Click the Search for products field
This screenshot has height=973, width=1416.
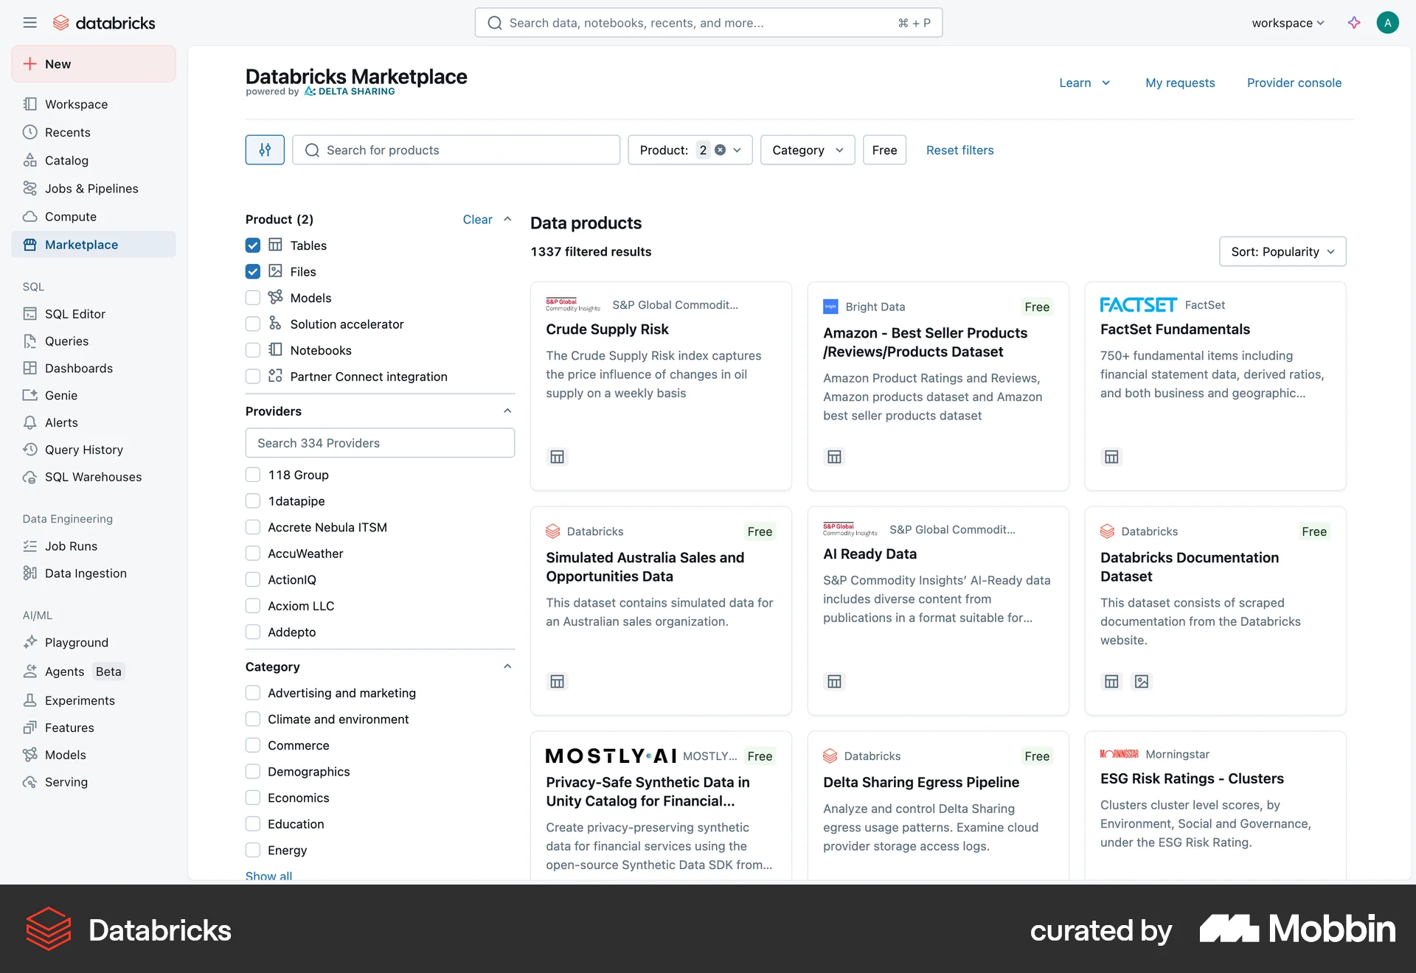(x=456, y=150)
